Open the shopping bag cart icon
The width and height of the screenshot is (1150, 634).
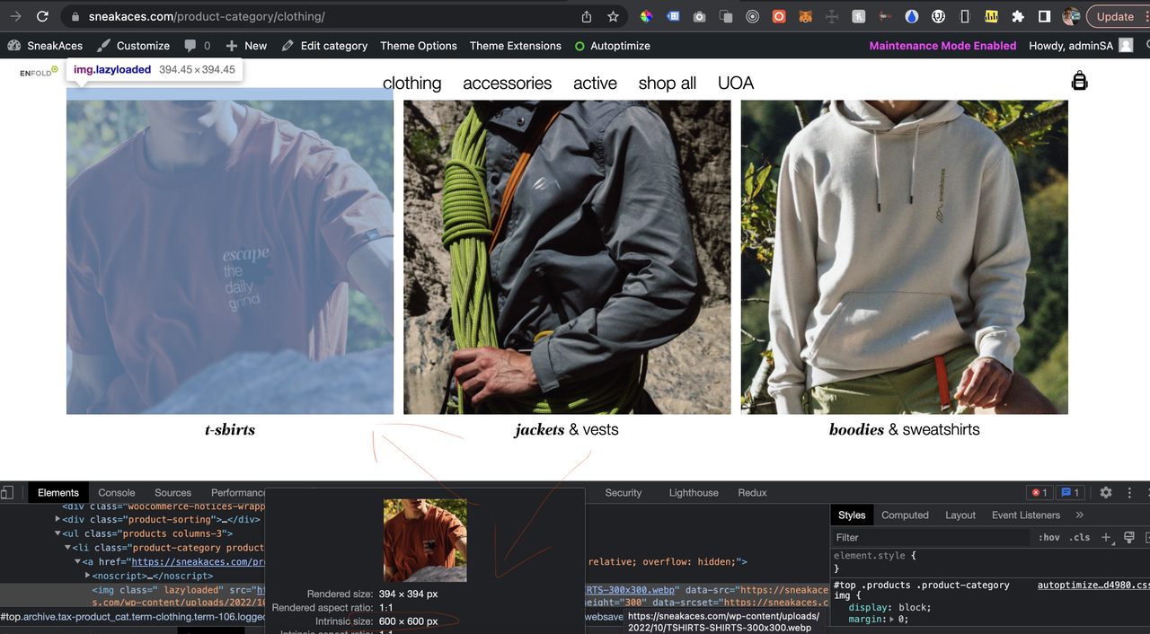pos(1079,81)
